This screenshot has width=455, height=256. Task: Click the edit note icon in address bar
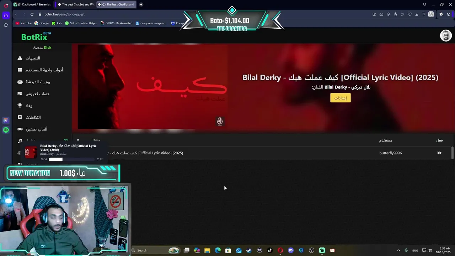point(374,14)
